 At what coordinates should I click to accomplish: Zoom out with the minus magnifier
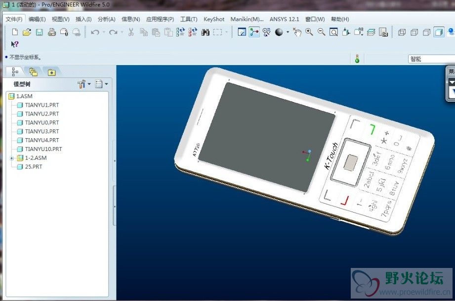click(321, 32)
